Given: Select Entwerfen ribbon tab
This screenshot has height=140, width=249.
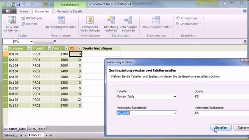Looking at the screenshot, I should (42, 11).
